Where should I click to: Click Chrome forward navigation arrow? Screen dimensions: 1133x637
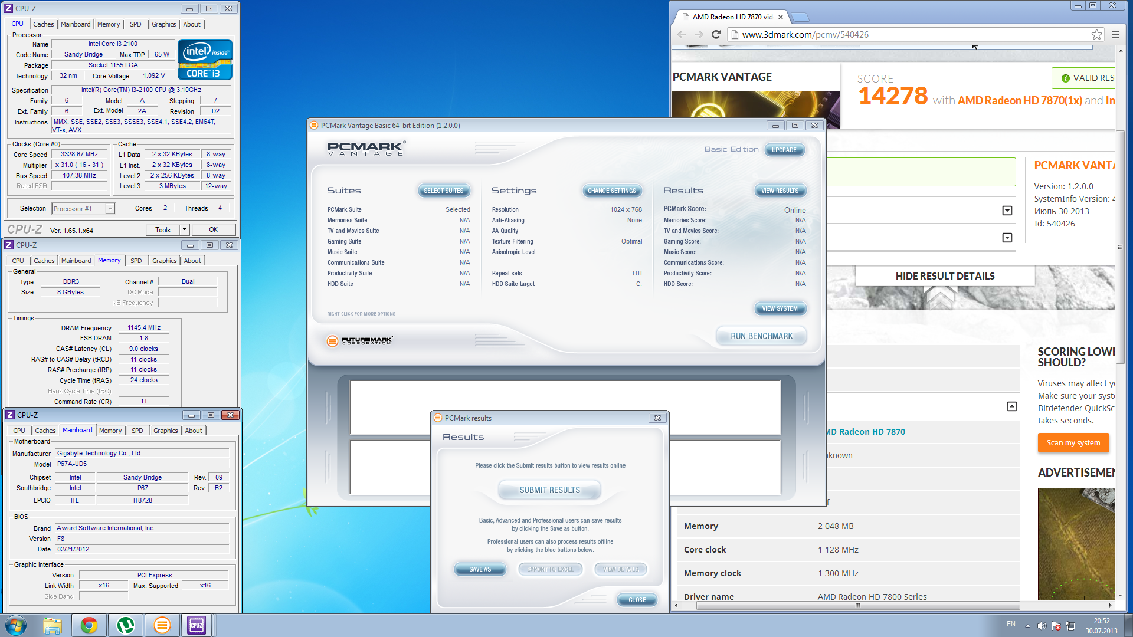click(x=699, y=34)
